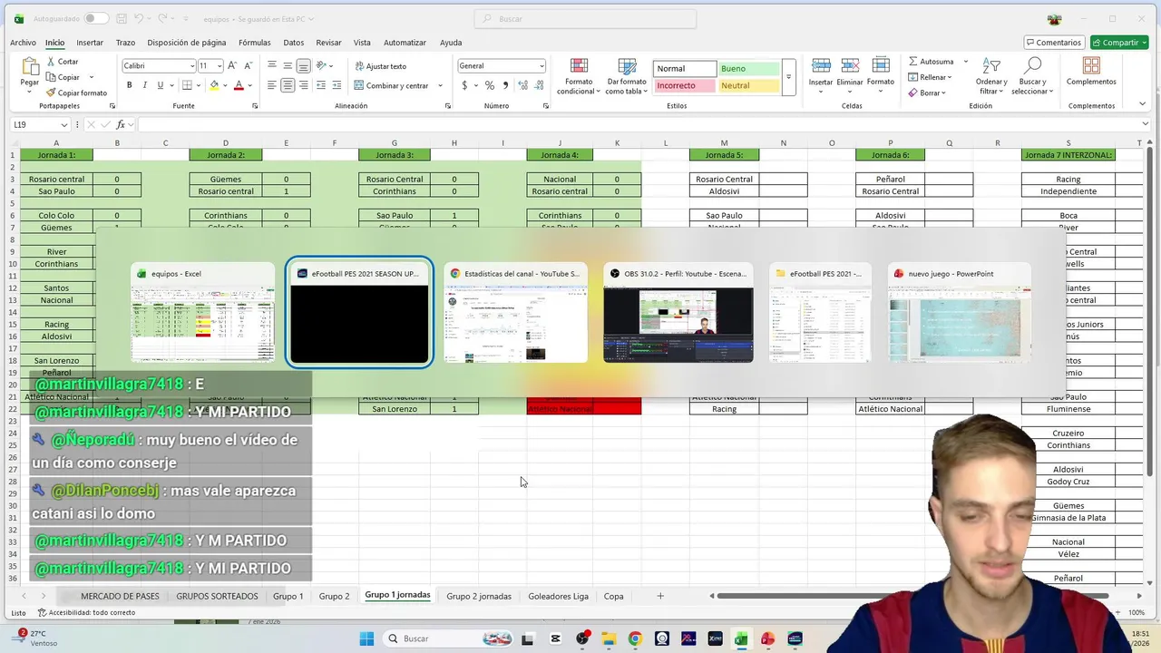Open the font size dropdown
This screenshot has height=653, width=1161.
pyautogui.click(x=220, y=65)
